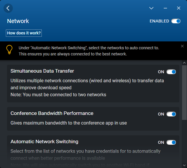The width and height of the screenshot is (187, 168).
Task: Select the Simultaneous Data Transfer heading
Action: point(42,71)
